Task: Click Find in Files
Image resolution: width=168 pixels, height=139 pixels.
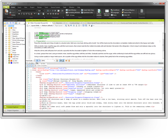Action: tap(127, 13)
